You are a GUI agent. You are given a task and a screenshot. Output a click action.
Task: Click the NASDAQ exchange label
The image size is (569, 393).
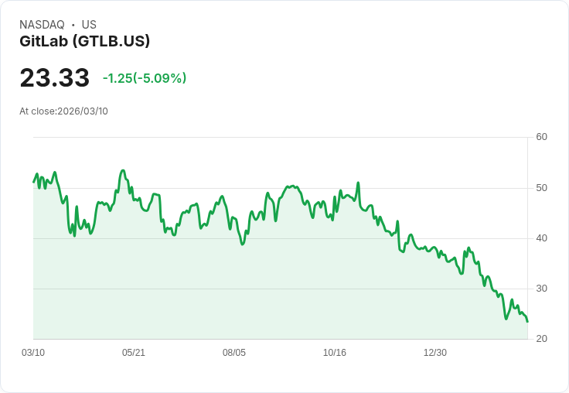[x=42, y=24]
